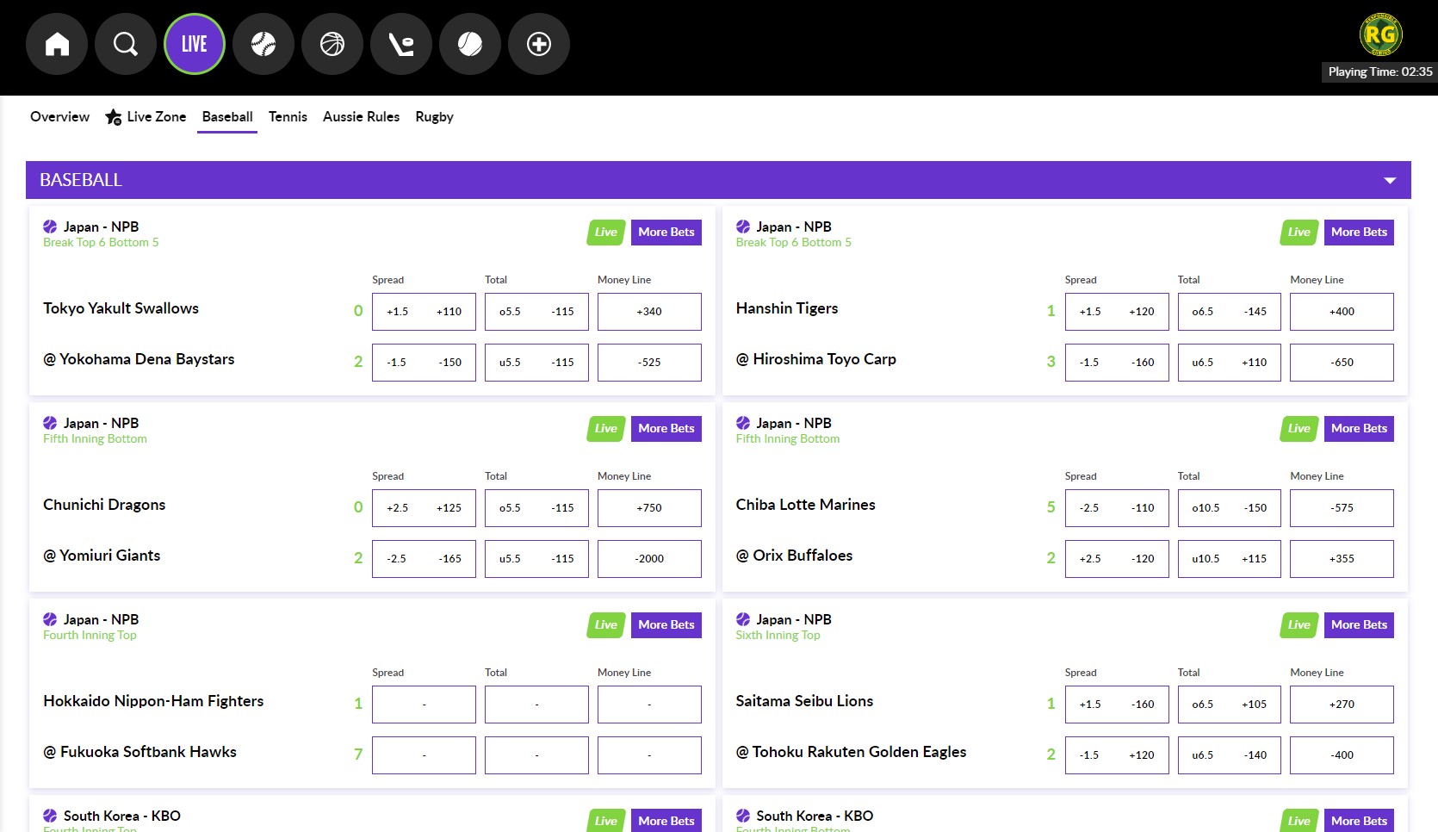The height and width of the screenshot is (832, 1438).
Task: Switch to the Rugby tab
Action: click(434, 116)
